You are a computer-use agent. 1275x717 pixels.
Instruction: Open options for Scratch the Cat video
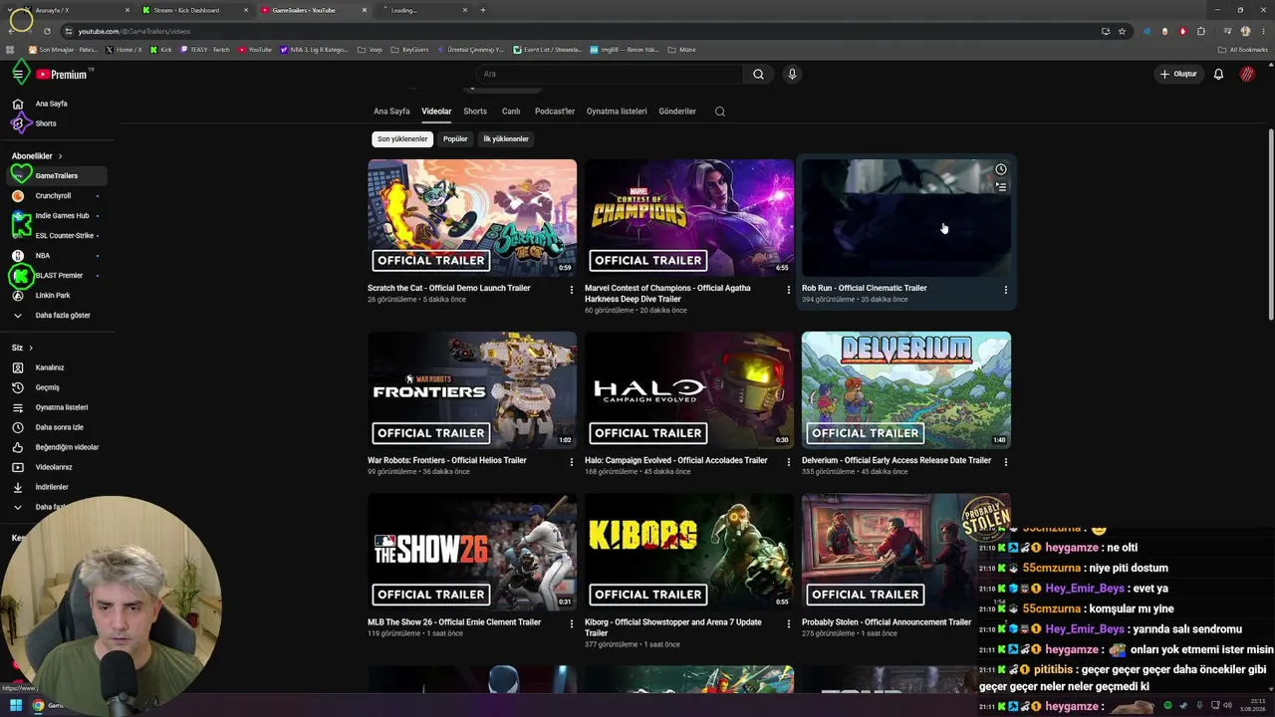point(572,290)
